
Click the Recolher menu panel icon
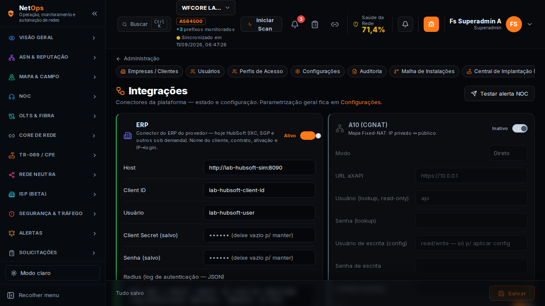tap(11, 295)
